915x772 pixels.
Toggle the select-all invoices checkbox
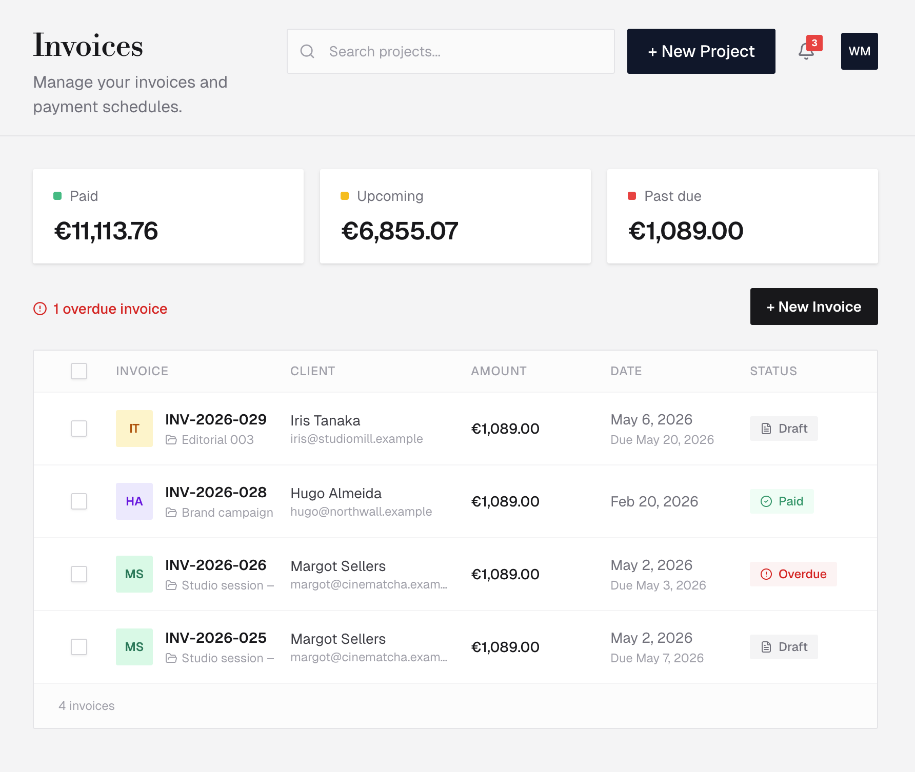(79, 371)
